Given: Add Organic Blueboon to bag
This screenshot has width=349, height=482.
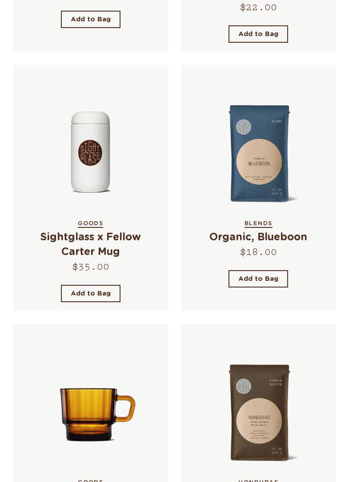Looking at the screenshot, I should (258, 279).
